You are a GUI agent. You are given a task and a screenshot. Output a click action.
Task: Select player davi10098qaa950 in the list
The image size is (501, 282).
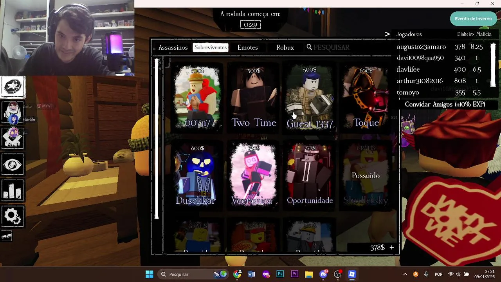click(420, 58)
